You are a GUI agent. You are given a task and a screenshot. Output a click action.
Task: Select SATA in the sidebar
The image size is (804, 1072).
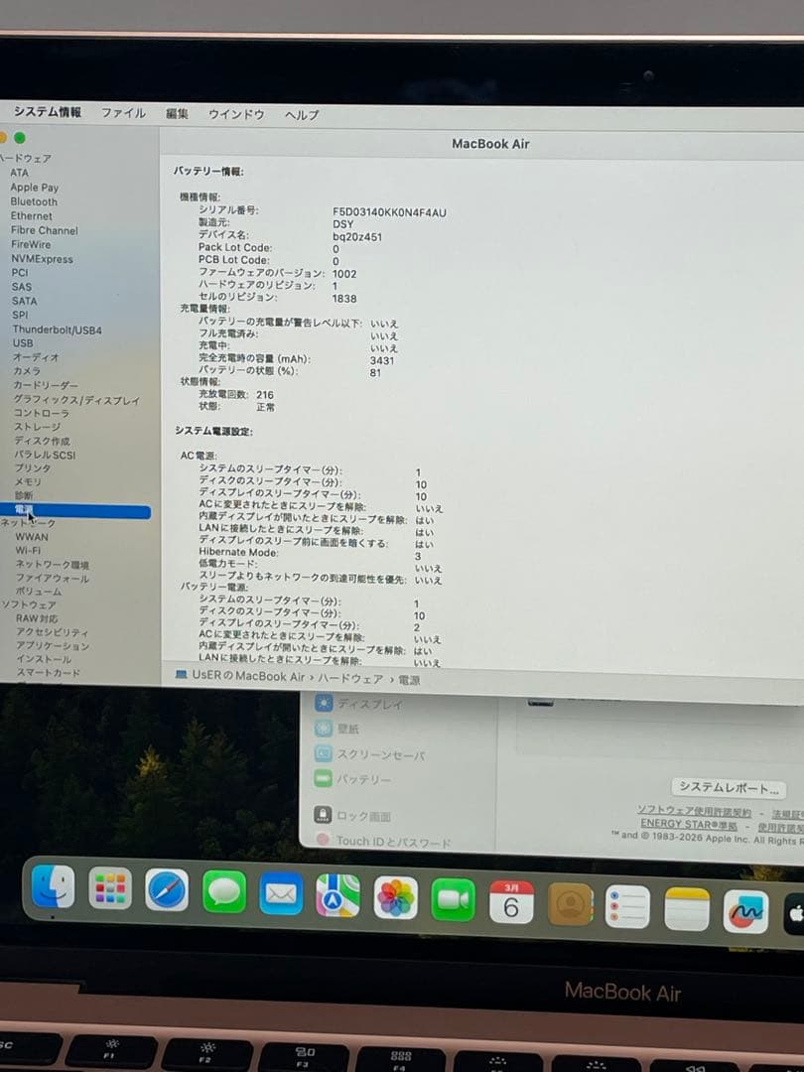[24, 301]
